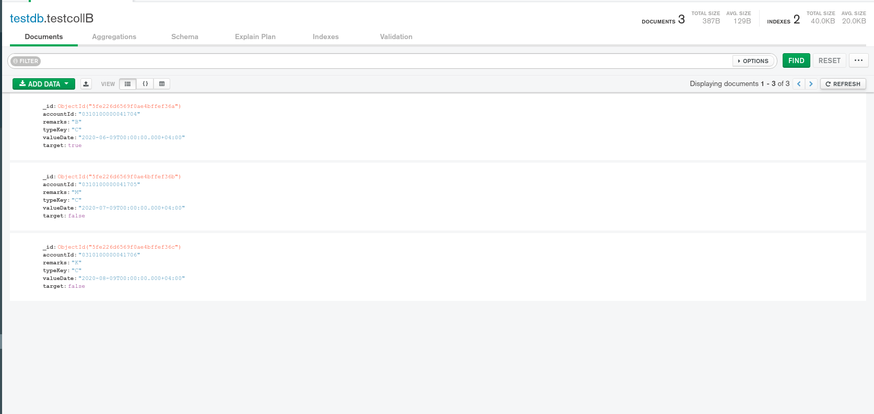874x414 pixels.
Task: Switch to JSON curly-braces view
Action: (145, 84)
